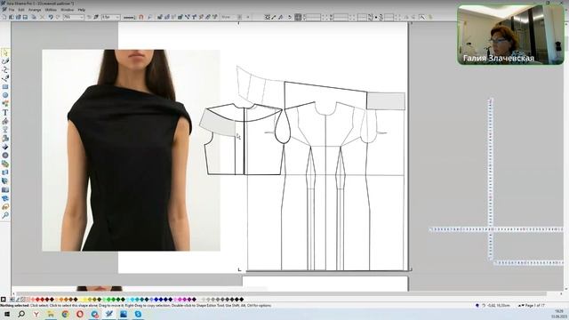
Task: Click the Save icon in toolbar
Action: coord(25,17)
